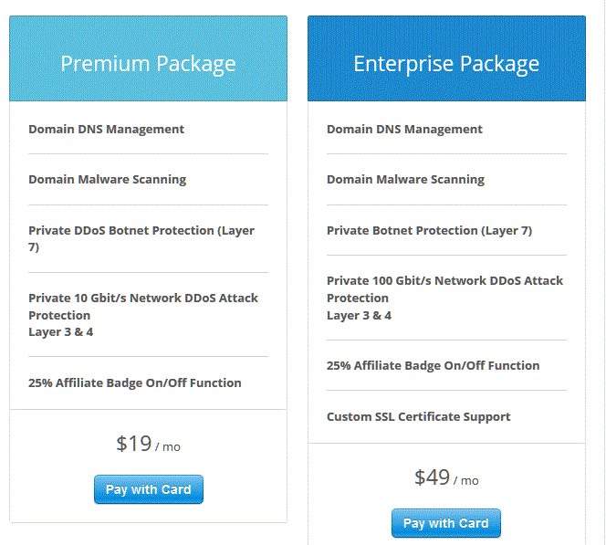Click Custom SSL Certificate Support feature
This screenshot has height=545, width=606.
[418, 416]
